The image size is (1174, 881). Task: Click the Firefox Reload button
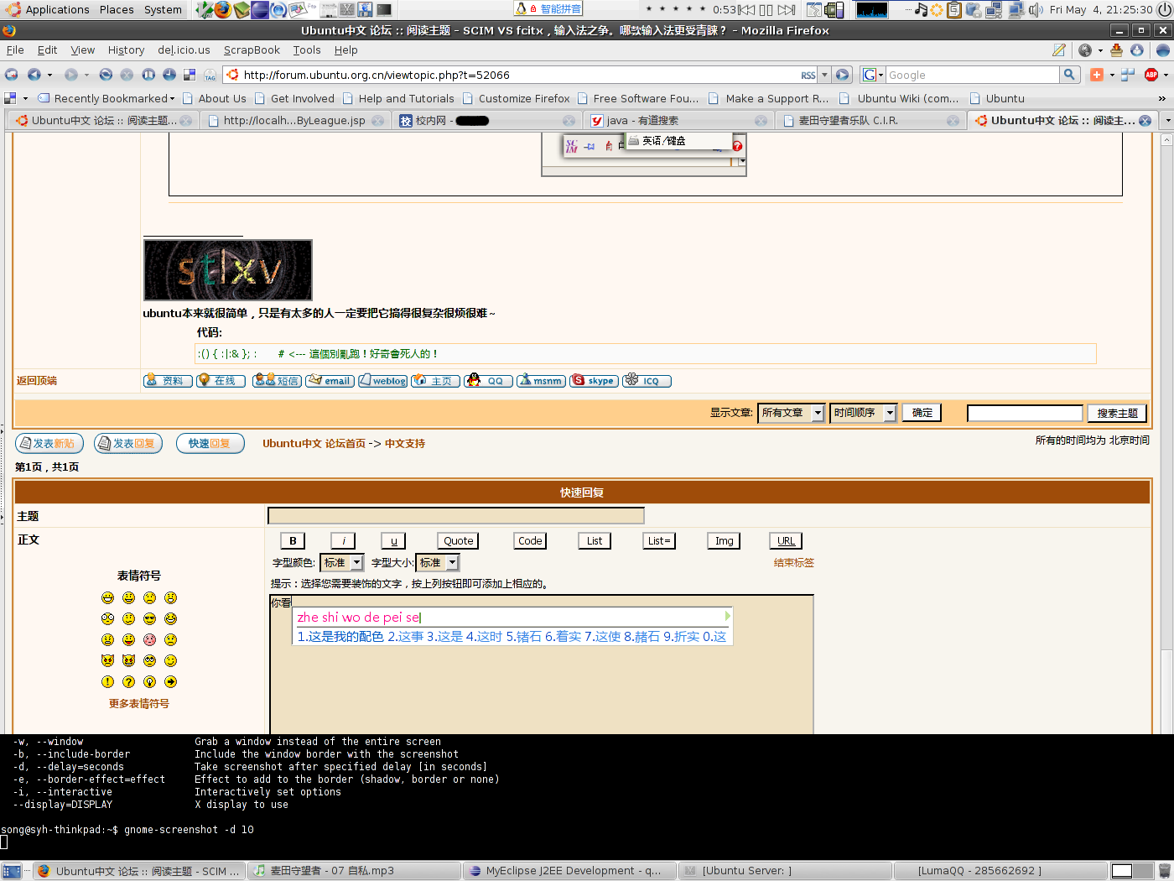pos(106,75)
